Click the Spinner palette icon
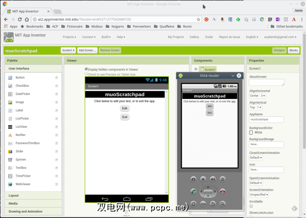This screenshot has width=306, height=218. tap(10, 160)
